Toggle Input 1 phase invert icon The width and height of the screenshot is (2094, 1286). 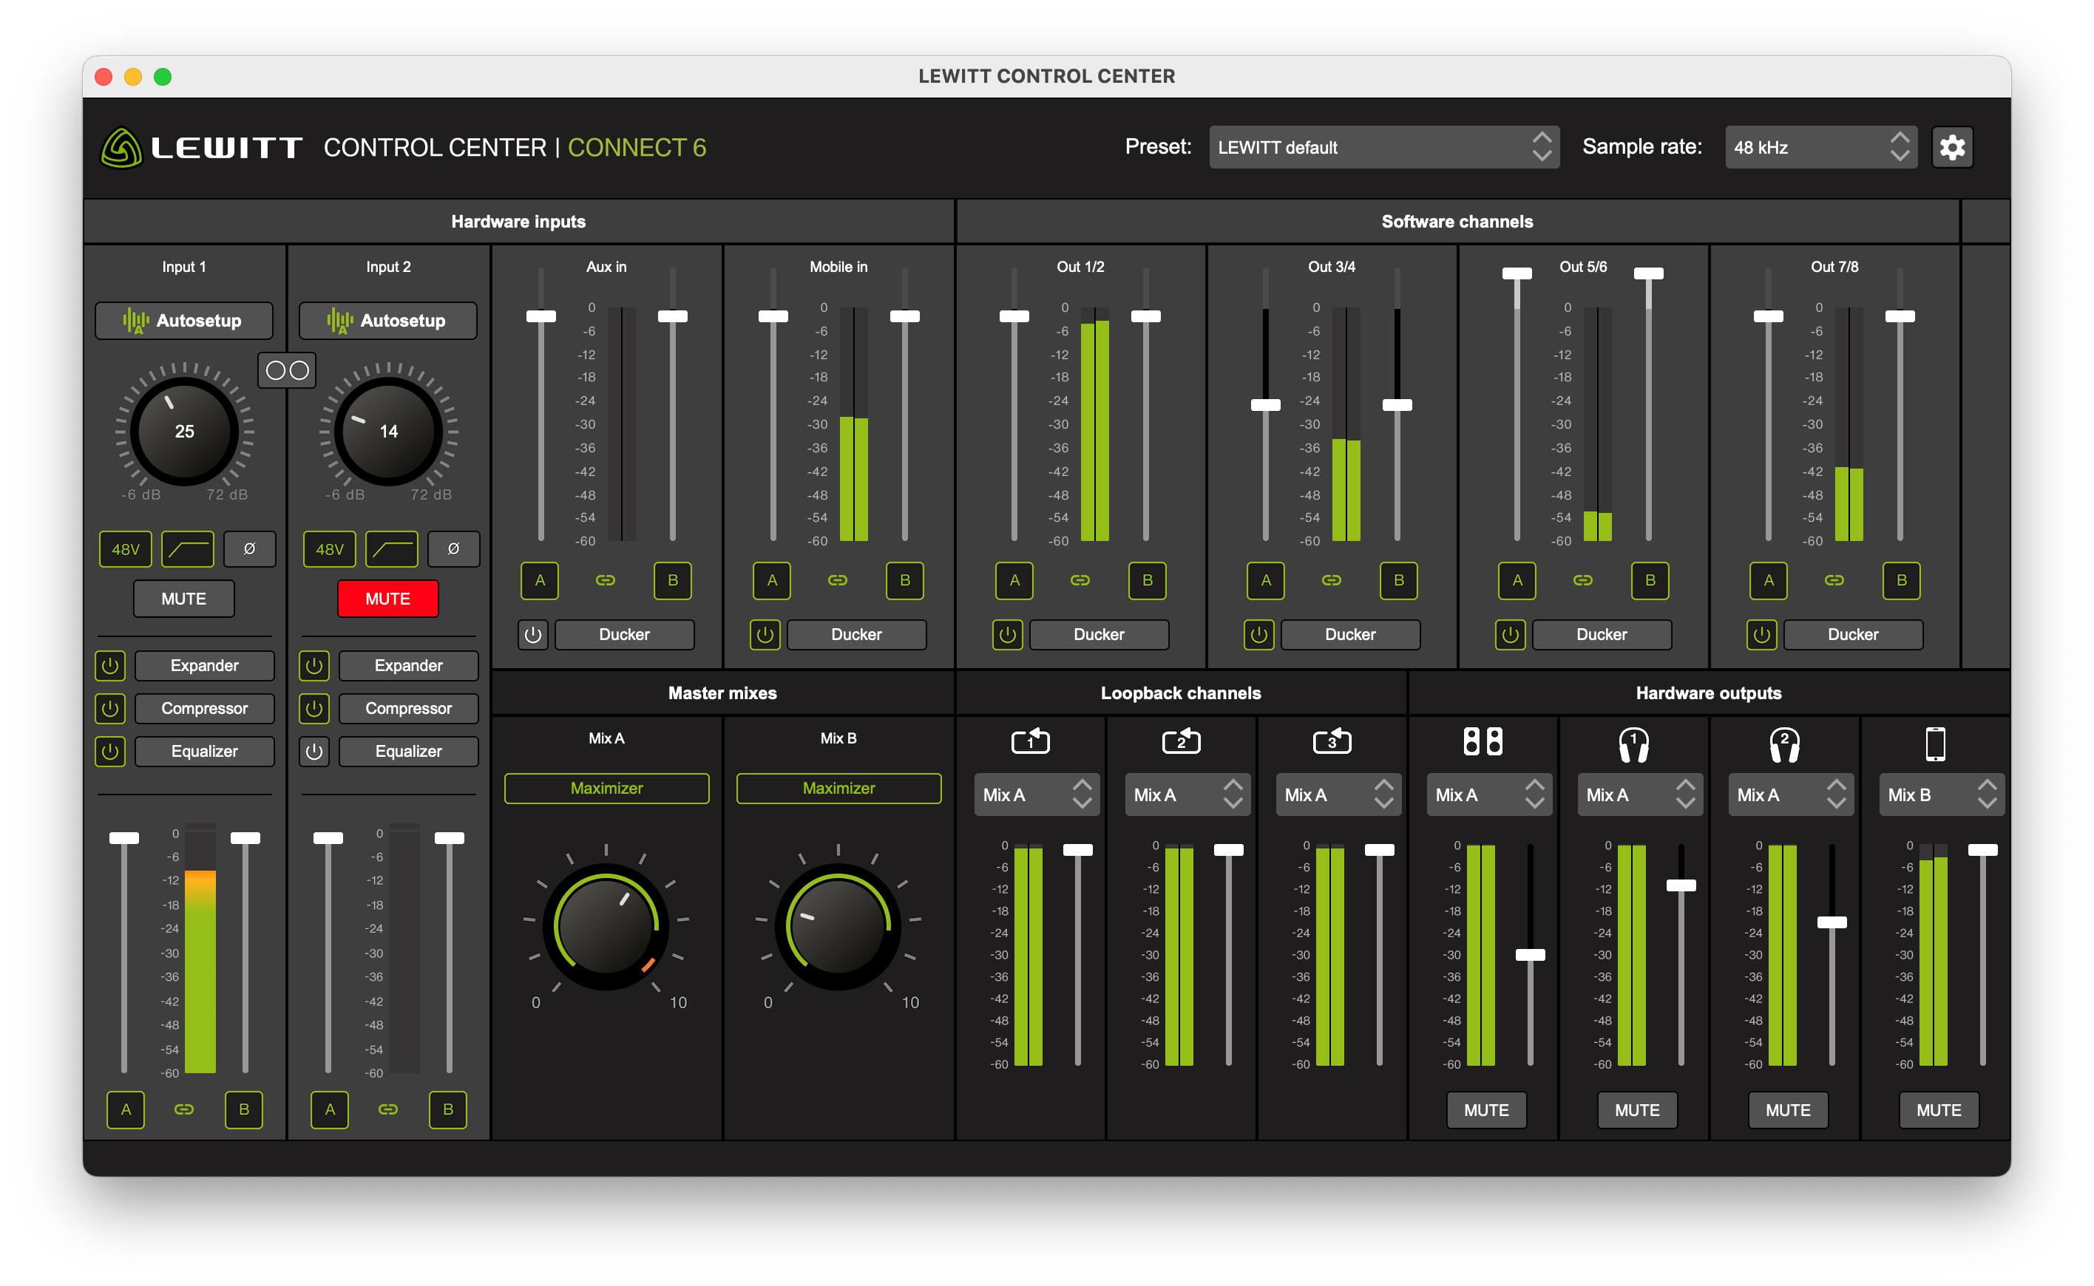[249, 549]
